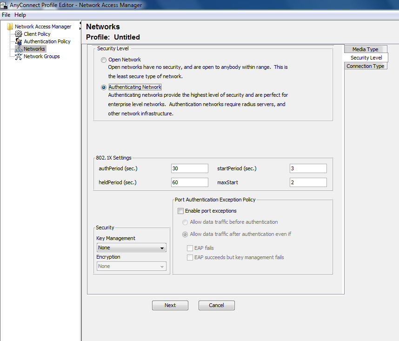Image resolution: width=399 pixels, height=341 pixels.
Task: Open the Encryption dropdown
Action: point(131,266)
